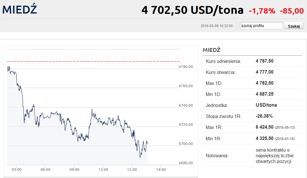Screen dimensions: 307x178
Task: Click the red dashed reference line
Action: [x=93, y=61]
